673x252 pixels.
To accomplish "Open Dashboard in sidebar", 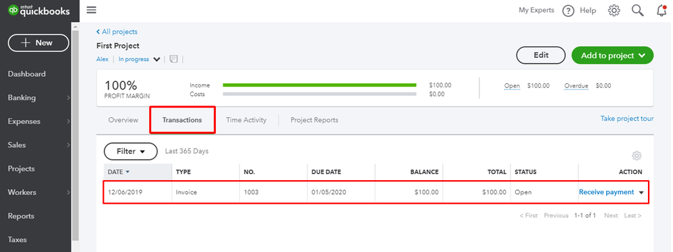I will [26, 74].
